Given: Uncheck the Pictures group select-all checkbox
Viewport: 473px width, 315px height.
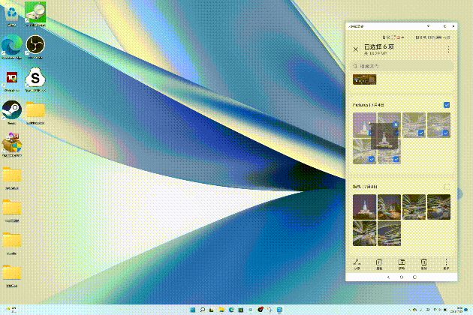Looking at the screenshot, I should pyautogui.click(x=447, y=105).
